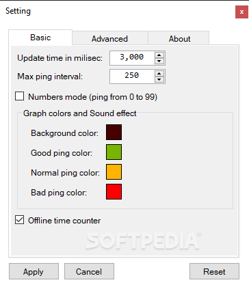Pick the Background color swatch
Viewport: 249px width, 289px height.
[114, 132]
